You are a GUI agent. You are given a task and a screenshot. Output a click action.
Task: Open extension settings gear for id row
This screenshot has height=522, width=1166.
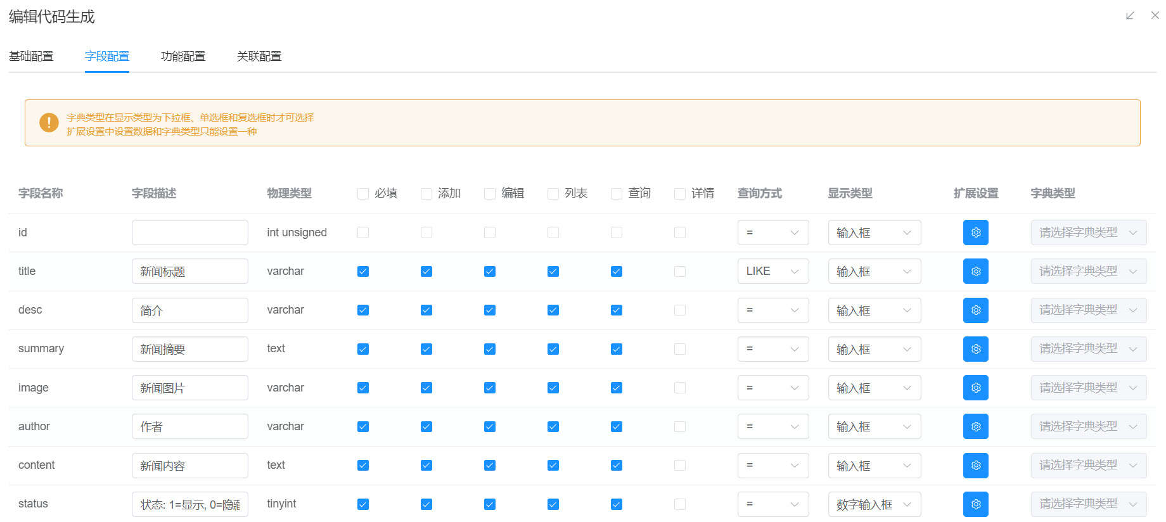pyautogui.click(x=975, y=232)
